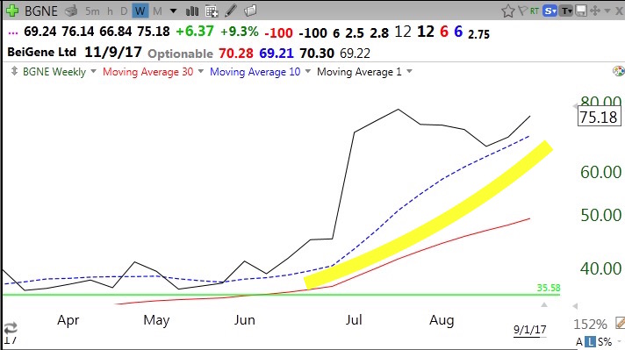
Task: Select the Weekly timeframe button
Action: [x=140, y=11]
